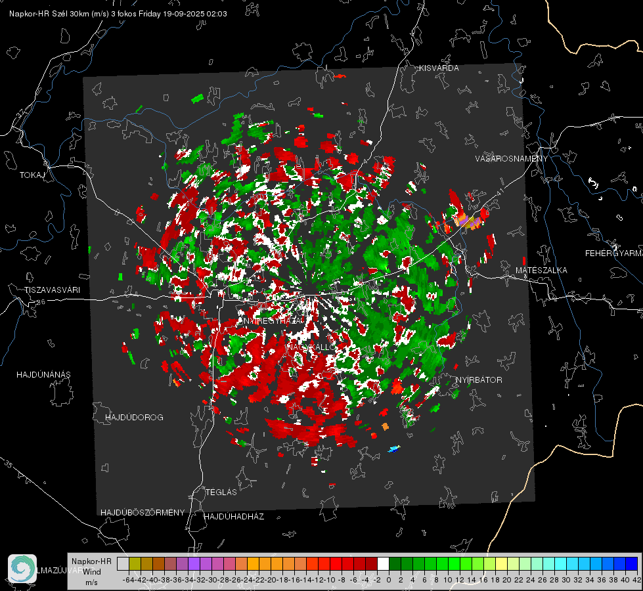Click the 'Wind' legend label
Screen dimensions: 643x591
(x=92, y=571)
